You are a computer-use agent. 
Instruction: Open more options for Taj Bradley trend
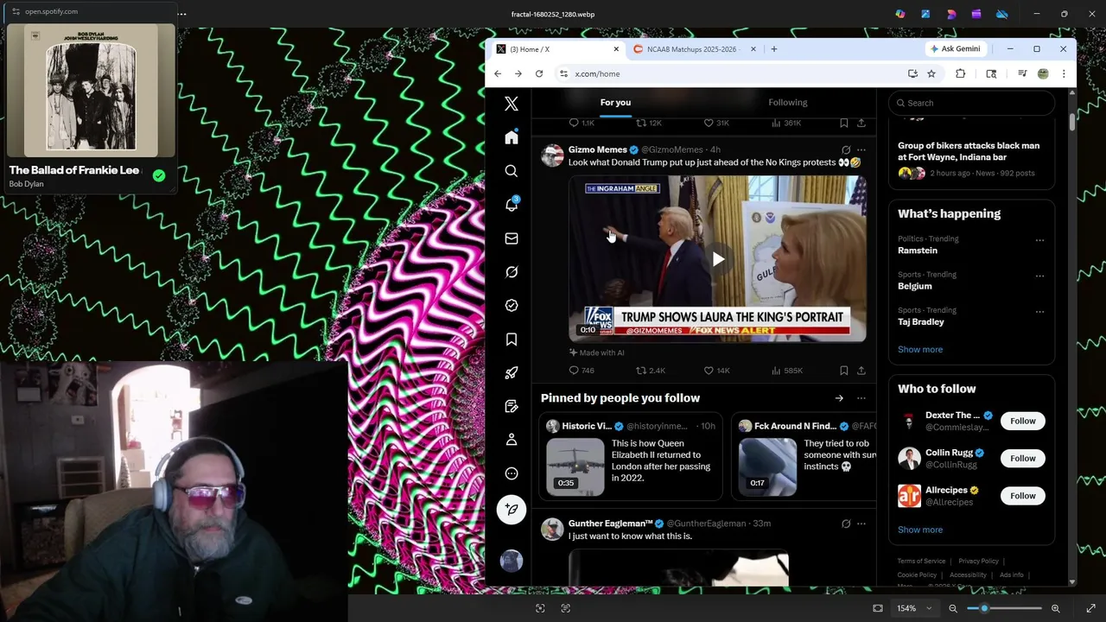(x=1039, y=311)
